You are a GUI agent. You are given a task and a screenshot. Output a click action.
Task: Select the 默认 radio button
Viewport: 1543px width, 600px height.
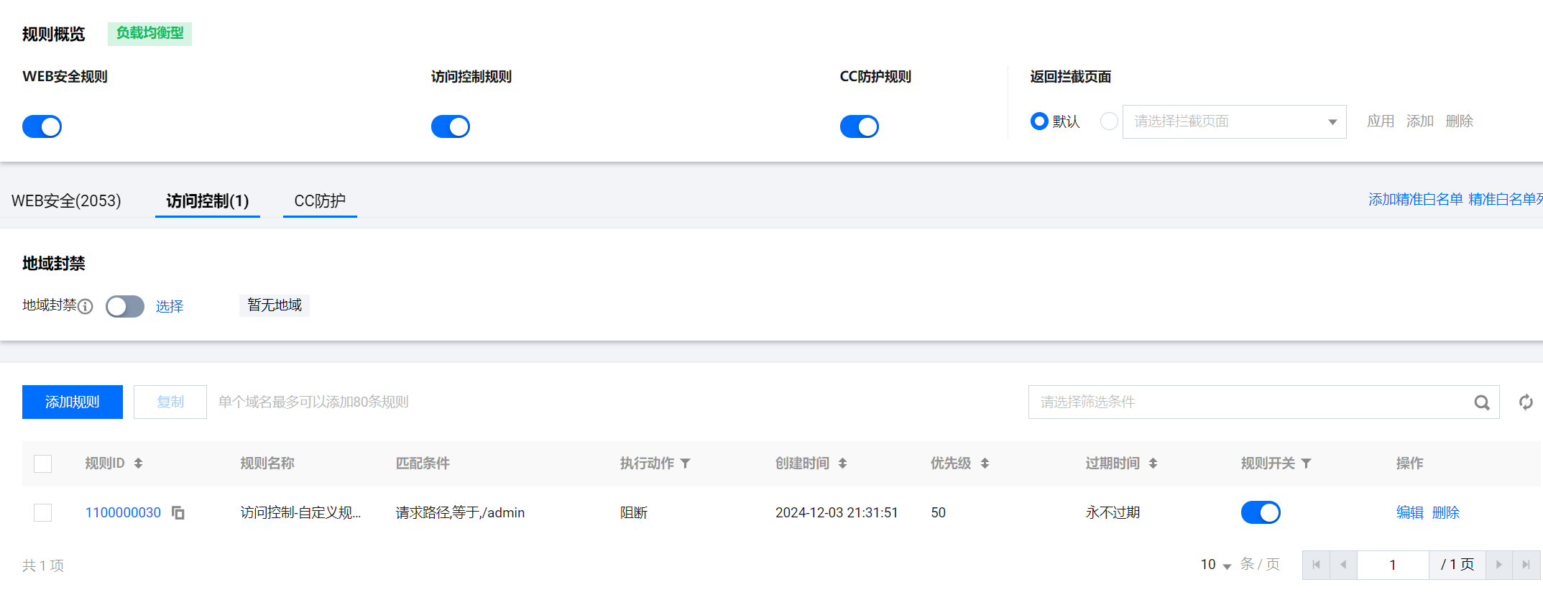click(x=1038, y=121)
